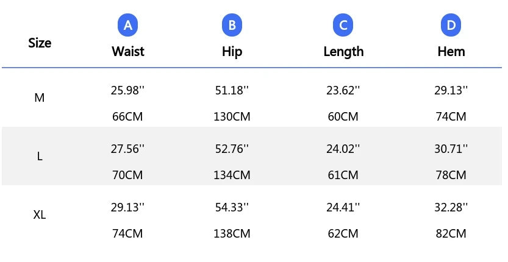Select the M size row label

point(40,97)
